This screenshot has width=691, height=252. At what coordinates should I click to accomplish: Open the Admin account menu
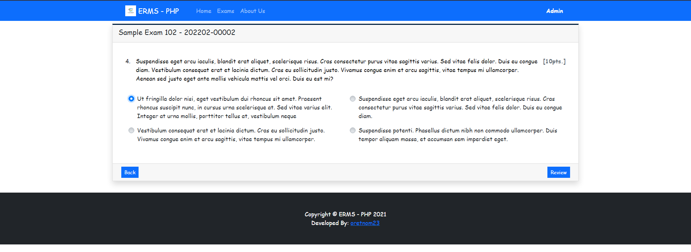click(x=555, y=11)
